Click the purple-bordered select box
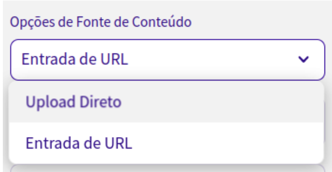Viewport: 332px width, 172px height. point(167,60)
